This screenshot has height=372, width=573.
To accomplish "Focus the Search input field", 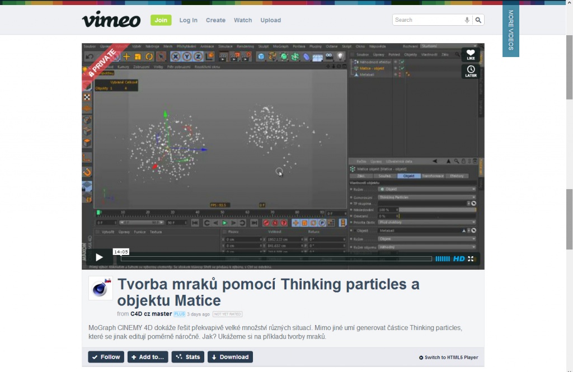I will [x=428, y=20].
